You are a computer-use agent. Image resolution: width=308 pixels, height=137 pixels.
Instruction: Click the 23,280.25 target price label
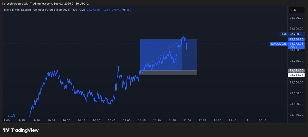point(296,39)
